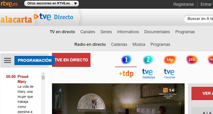The height and width of the screenshot is (114, 213).
Task: Go to Música section
Action: 139,44
